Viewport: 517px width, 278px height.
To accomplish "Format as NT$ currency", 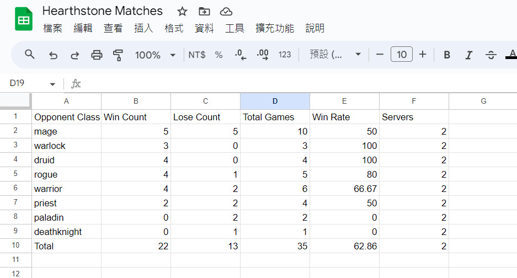I will point(197,55).
